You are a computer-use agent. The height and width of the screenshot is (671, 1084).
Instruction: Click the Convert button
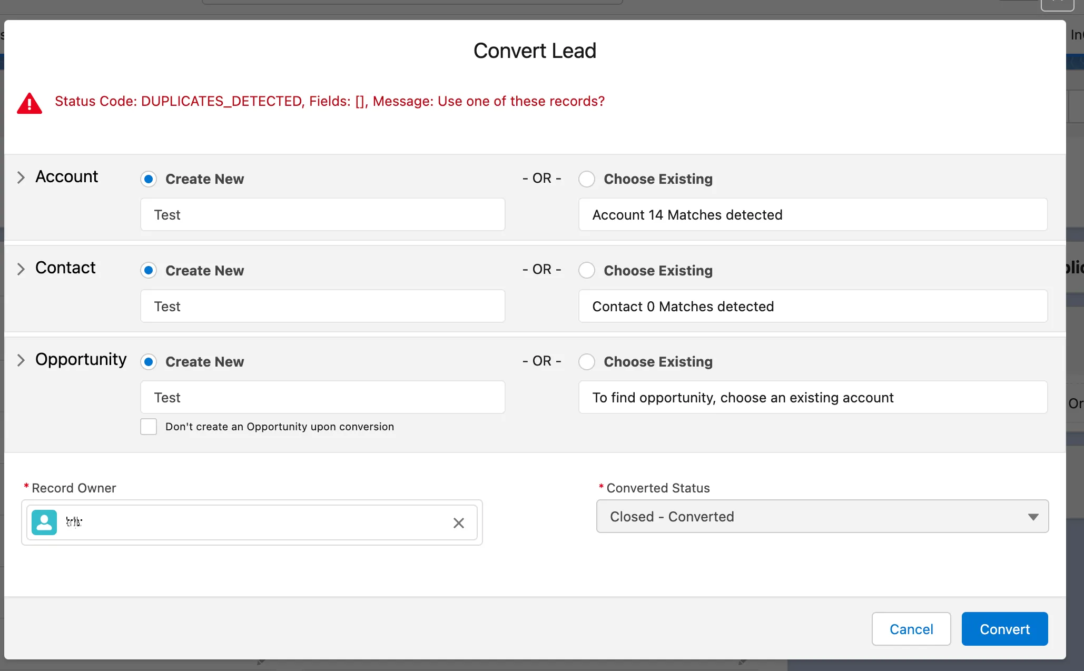1004,629
